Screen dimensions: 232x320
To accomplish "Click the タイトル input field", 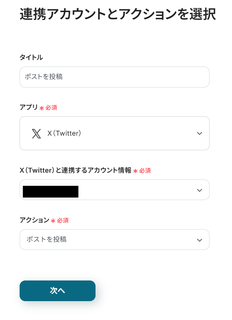I will click(x=114, y=77).
